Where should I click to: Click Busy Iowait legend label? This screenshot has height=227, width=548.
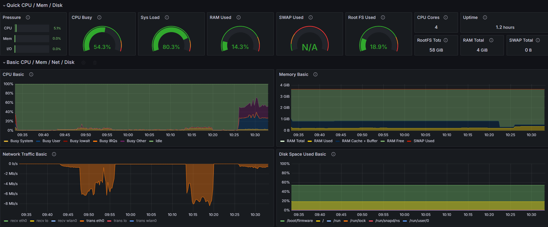click(80, 141)
